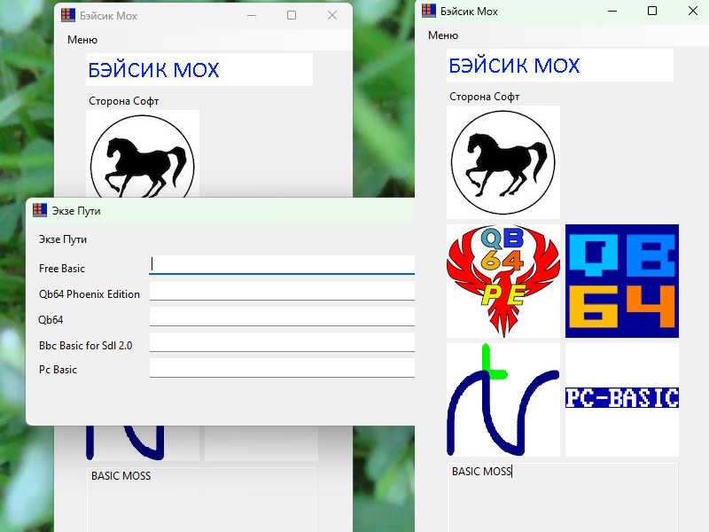This screenshot has height=532, width=709.
Task: Click the black horse logo in right window
Action: 503,162
